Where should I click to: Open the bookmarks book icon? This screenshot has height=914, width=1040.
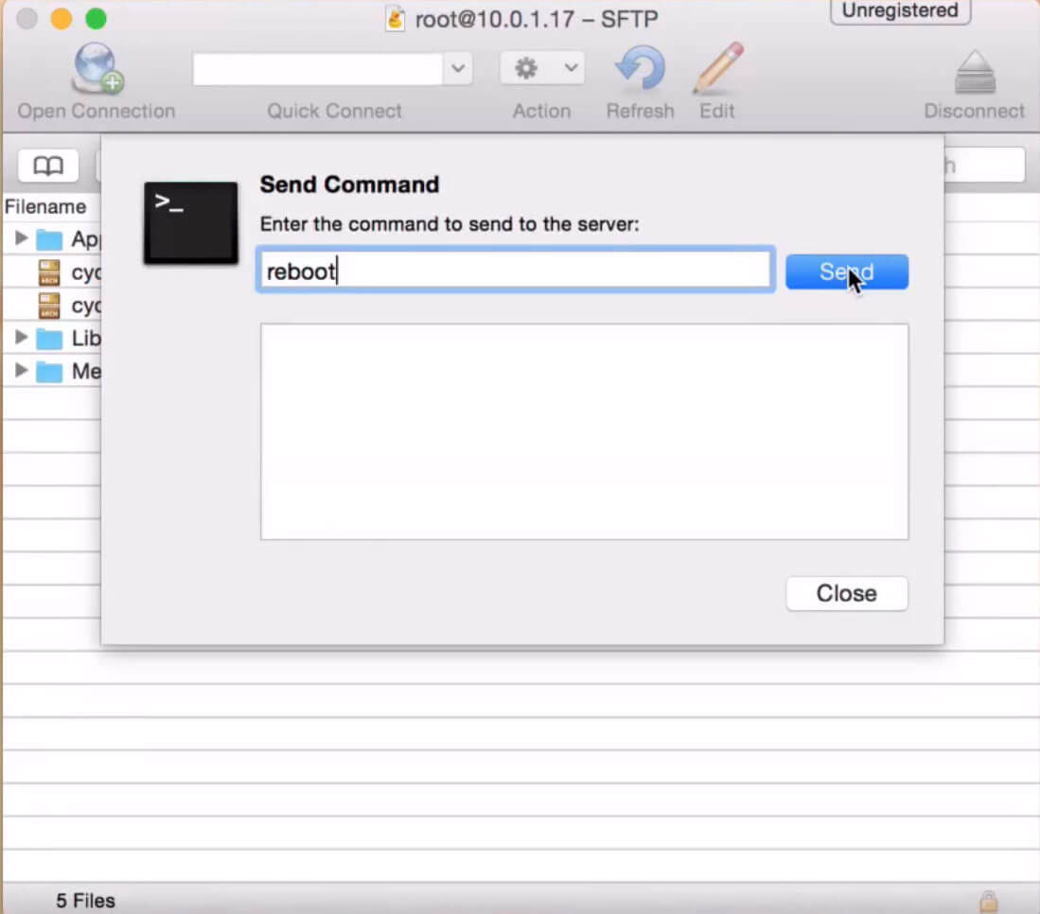[x=48, y=167]
